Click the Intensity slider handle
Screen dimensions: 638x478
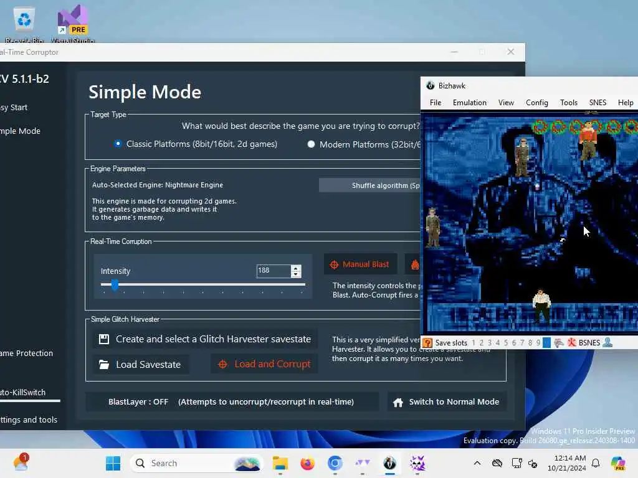115,285
